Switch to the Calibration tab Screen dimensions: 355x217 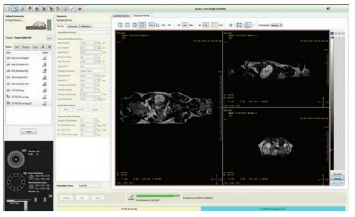click(86, 26)
